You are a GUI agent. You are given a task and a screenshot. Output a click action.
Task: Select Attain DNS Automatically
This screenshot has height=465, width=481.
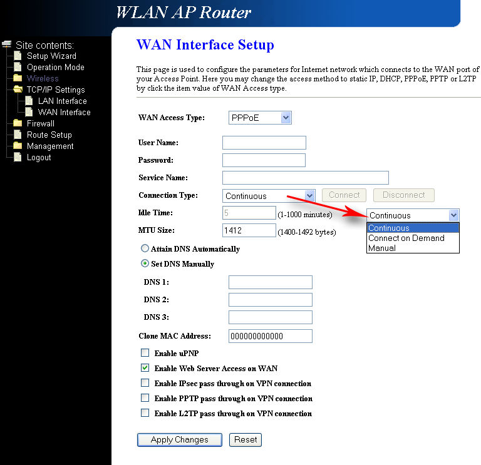click(x=145, y=248)
